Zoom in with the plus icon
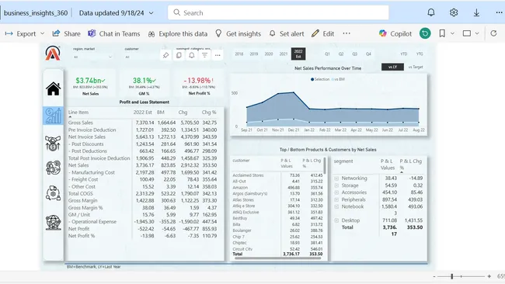This screenshot has width=505, height=284. pos(489,276)
